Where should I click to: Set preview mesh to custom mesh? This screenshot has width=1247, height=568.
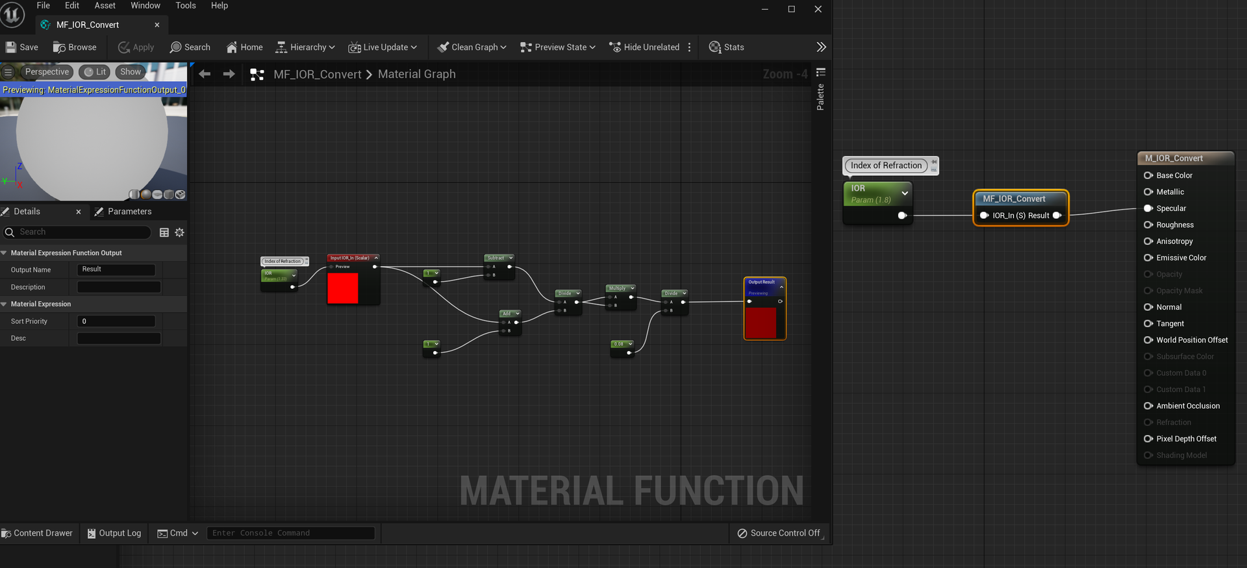pyautogui.click(x=181, y=194)
